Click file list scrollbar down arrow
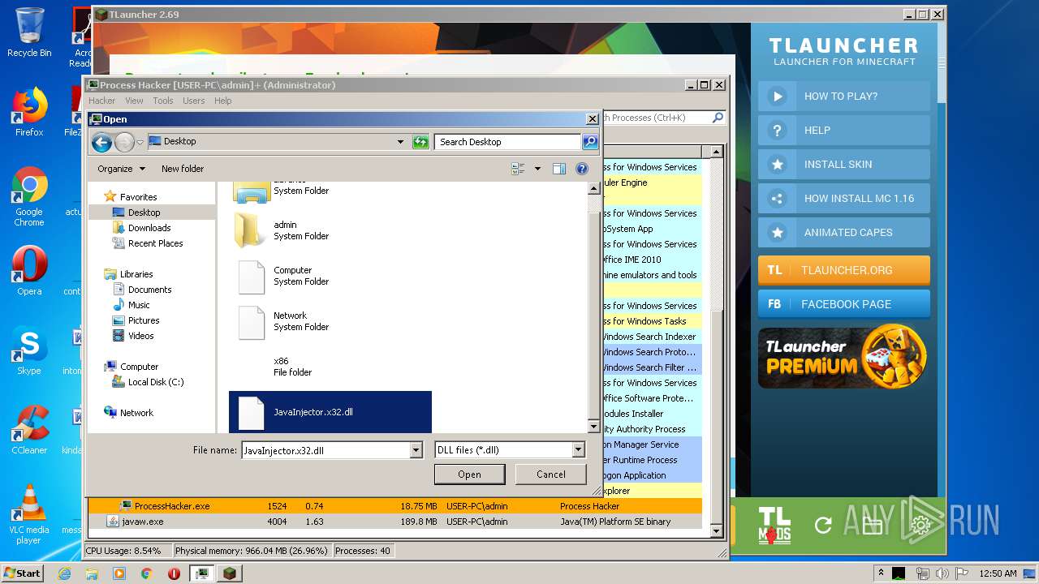 point(593,427)
